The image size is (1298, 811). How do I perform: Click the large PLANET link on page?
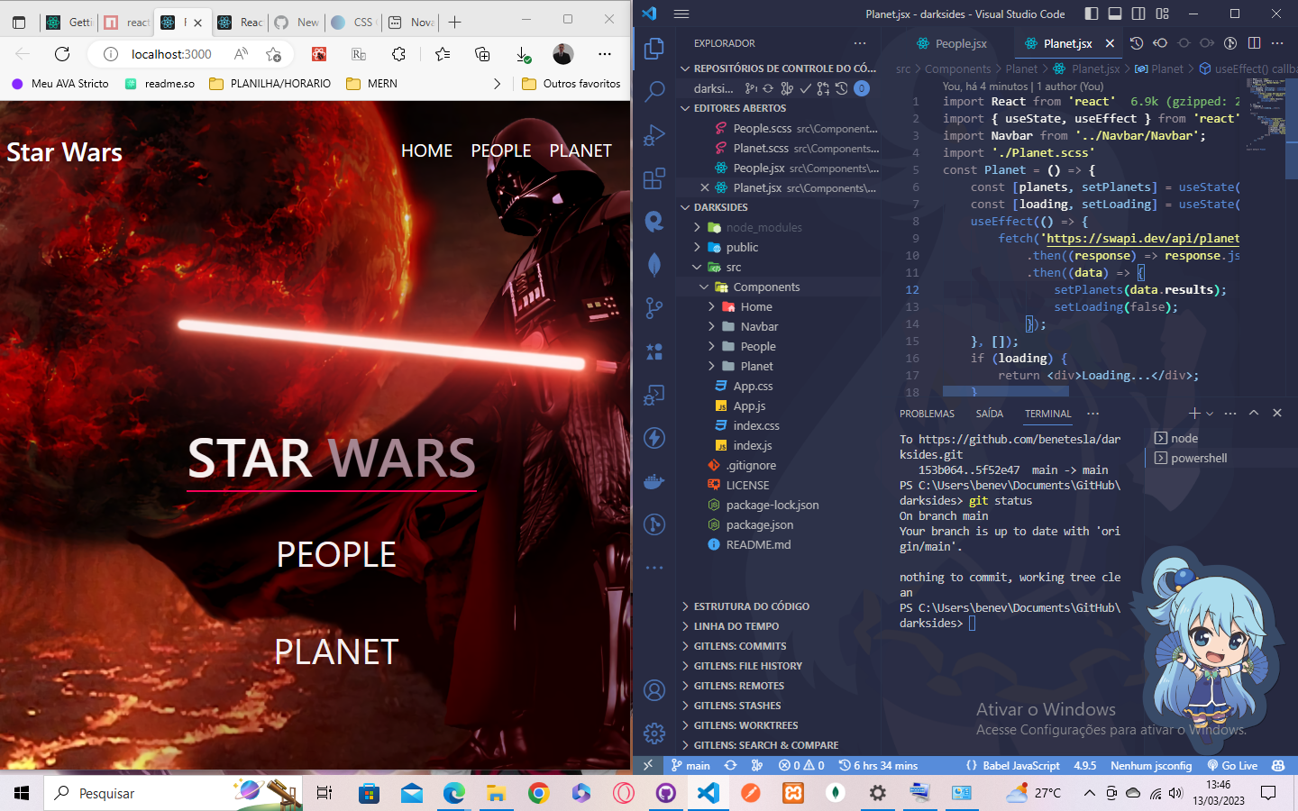click(x=336, y=652)
